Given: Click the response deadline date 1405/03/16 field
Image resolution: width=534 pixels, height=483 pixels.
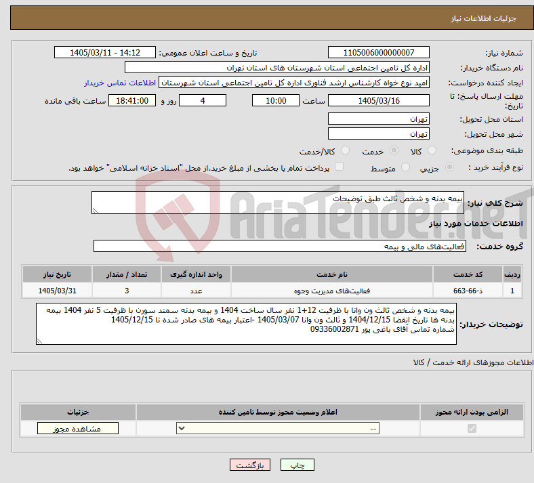Looking at the screenshot, I should point(378,100).
